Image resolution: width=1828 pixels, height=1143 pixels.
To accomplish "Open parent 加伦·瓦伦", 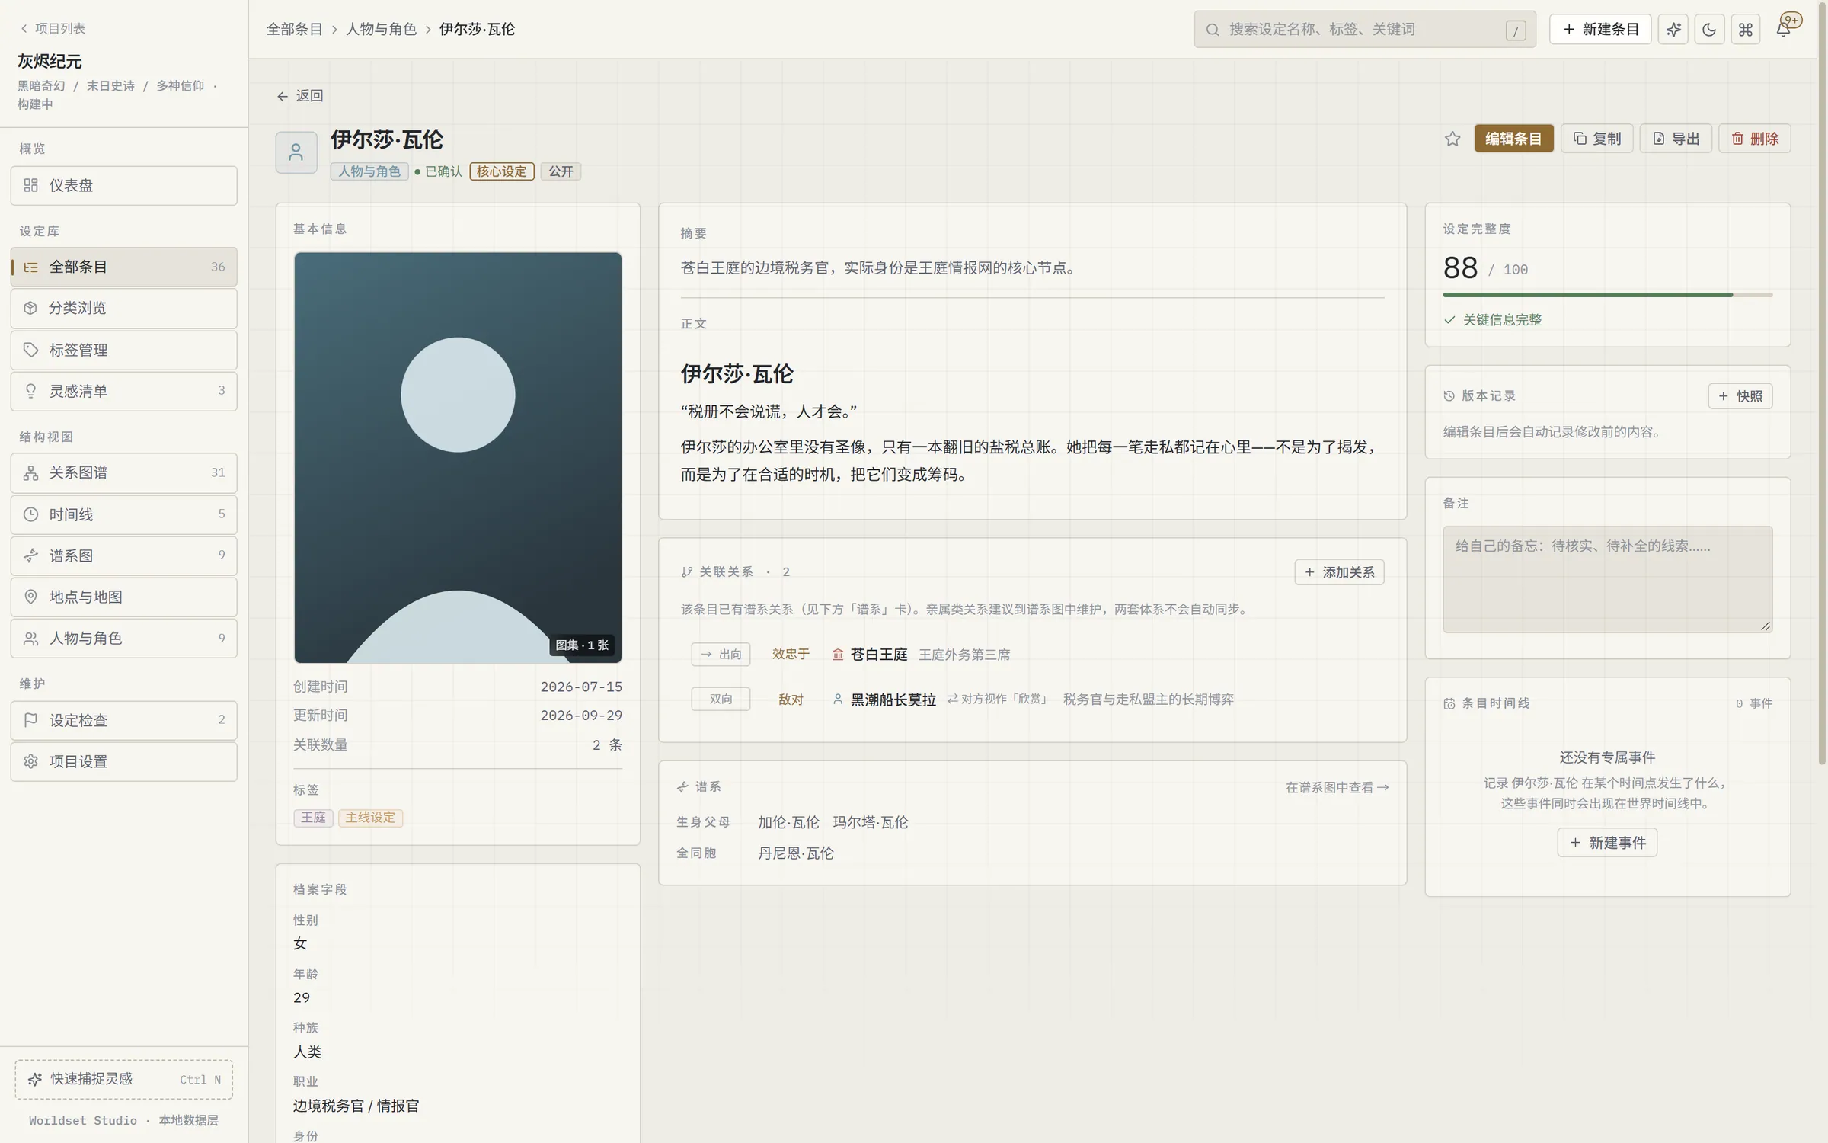I will click(x=788, y=822).
